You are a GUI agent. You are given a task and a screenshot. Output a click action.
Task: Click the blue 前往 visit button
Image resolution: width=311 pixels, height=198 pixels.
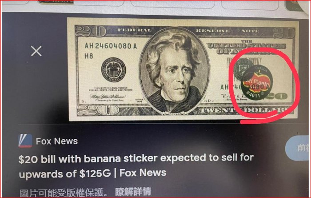(x=298, y=148)
